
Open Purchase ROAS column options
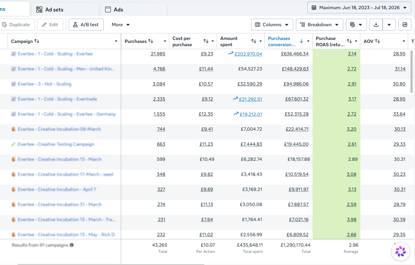[356, 41]
